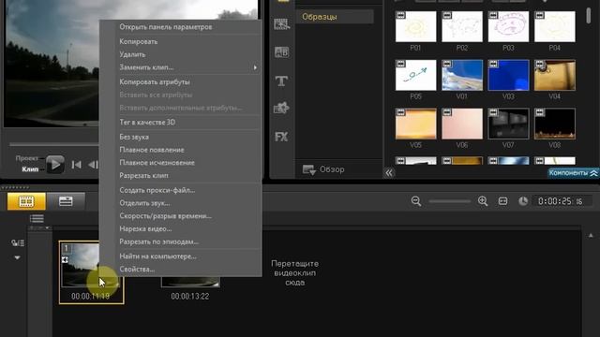Open the Graphics library icon

(x=281, y=109)
